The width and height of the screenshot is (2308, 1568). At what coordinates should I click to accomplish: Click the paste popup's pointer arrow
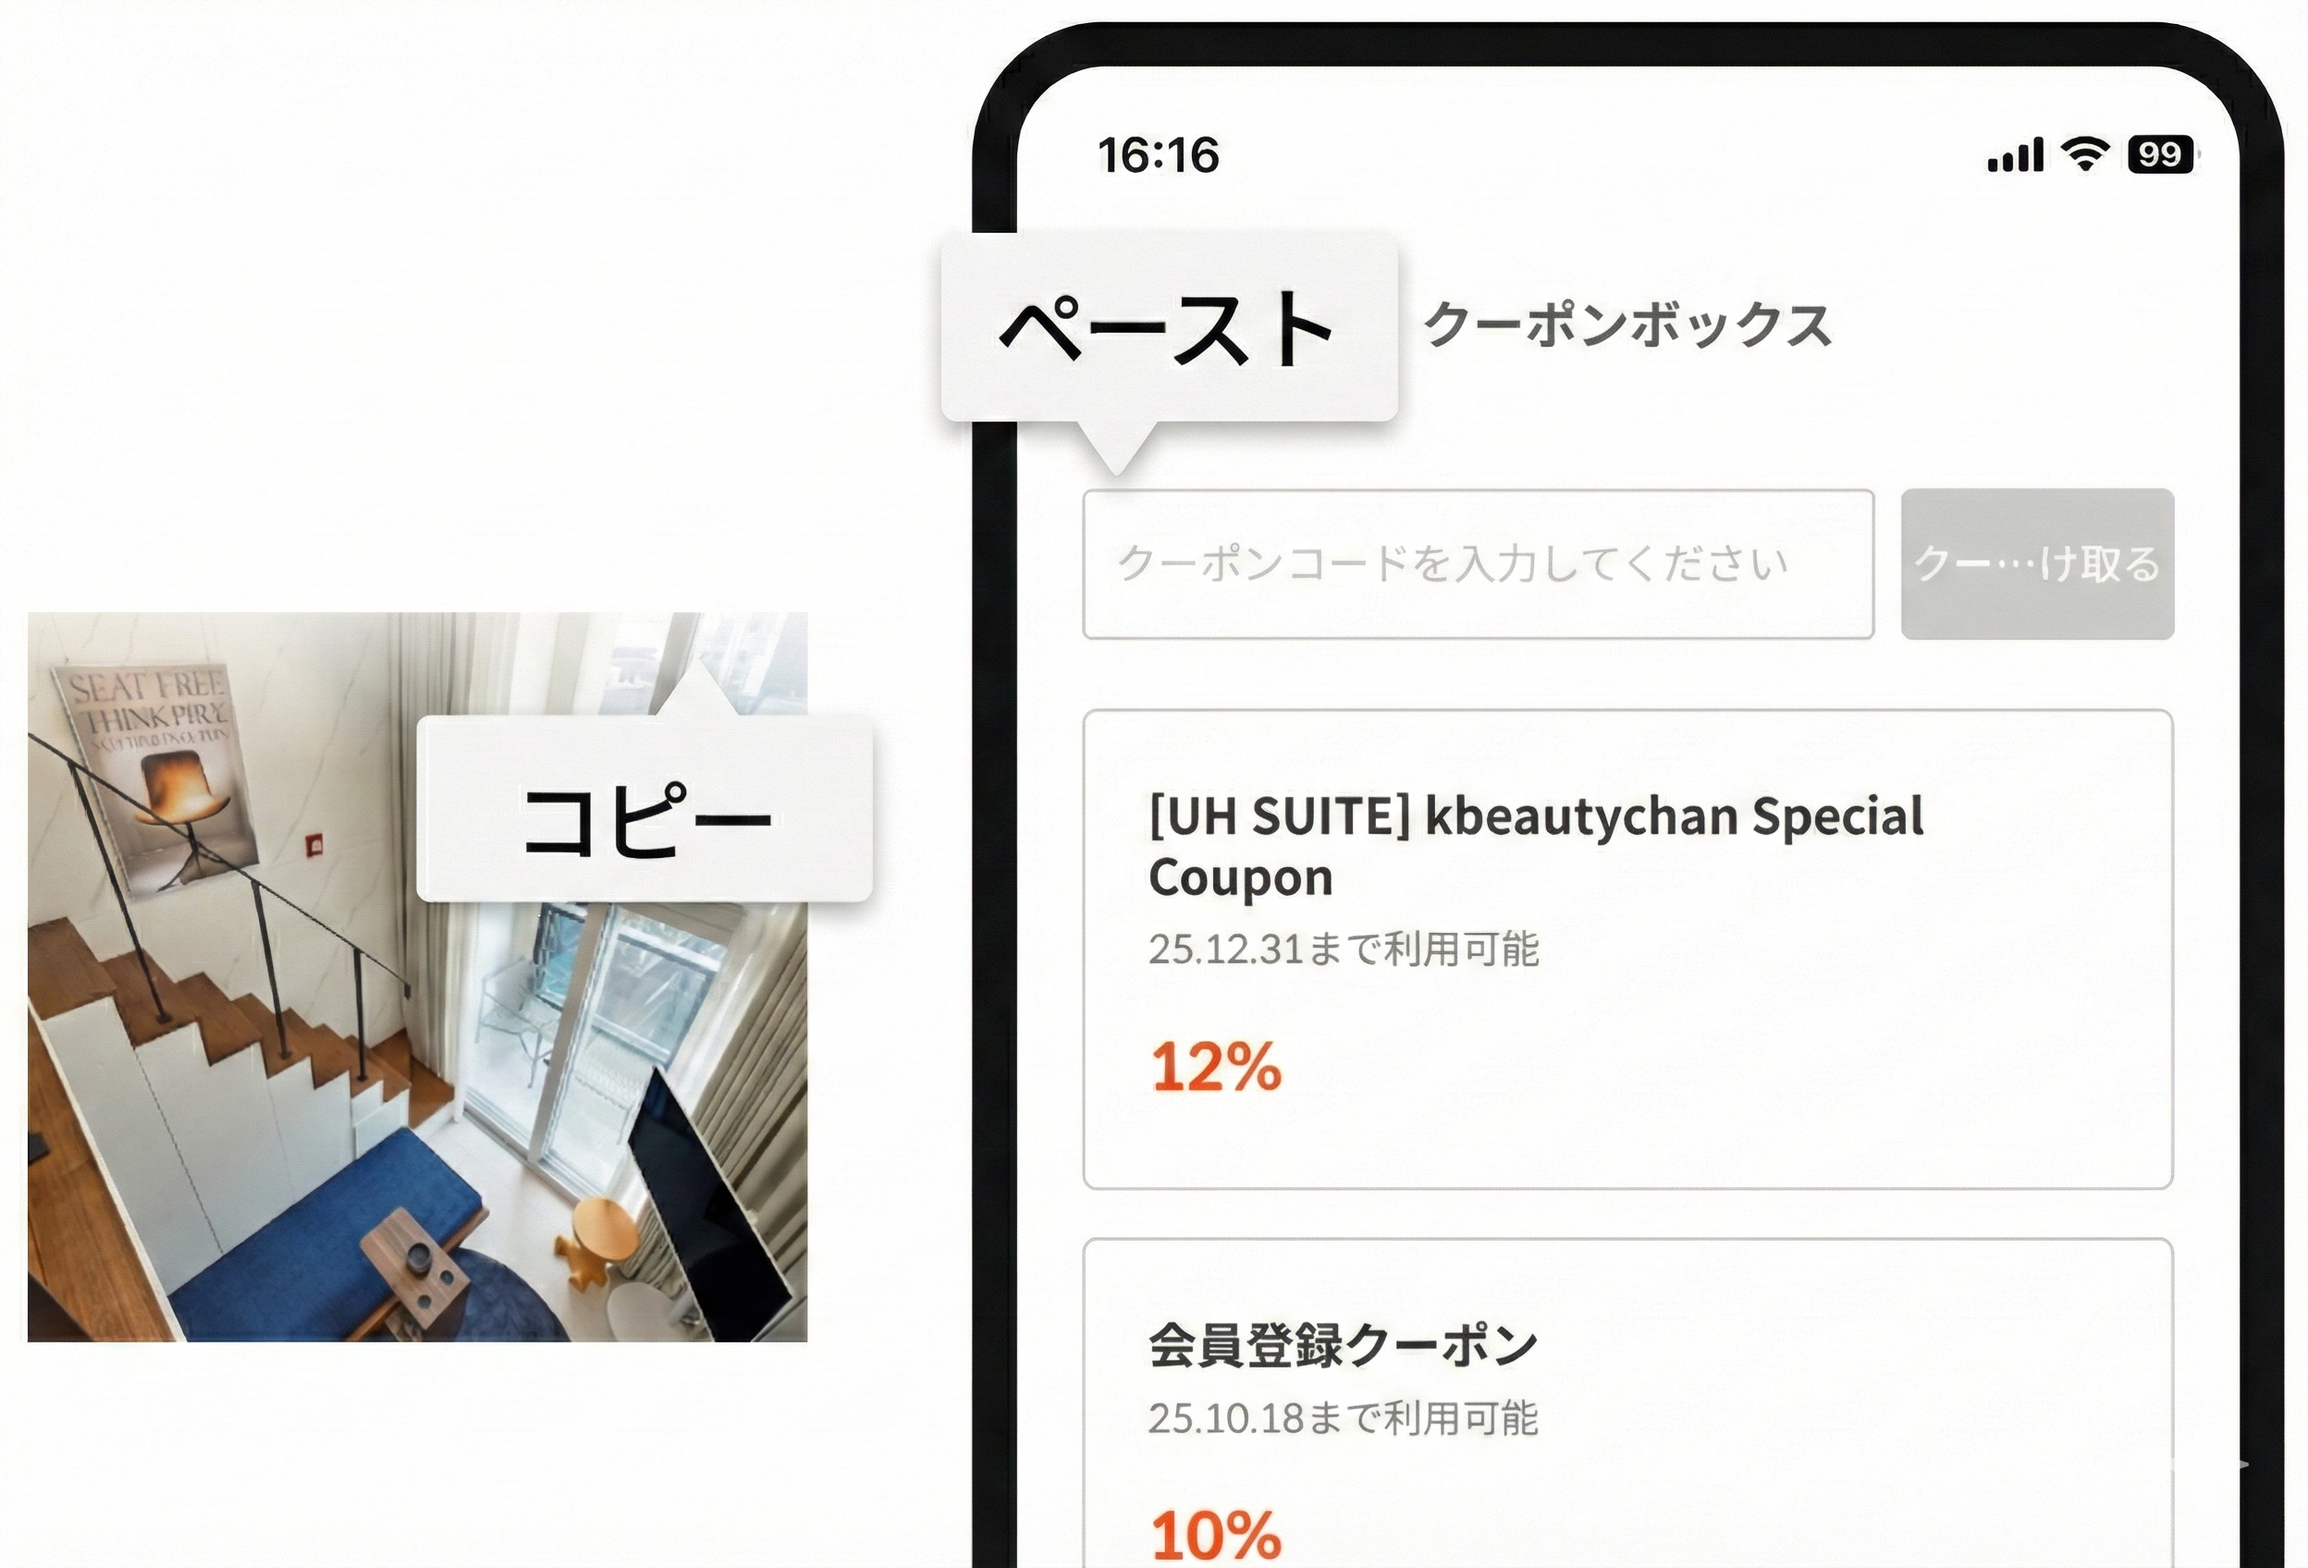(x=1116, y=447)
